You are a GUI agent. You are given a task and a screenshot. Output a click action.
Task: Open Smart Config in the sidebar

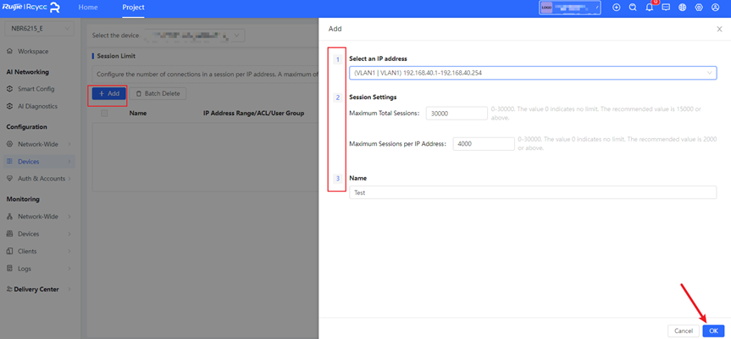click(x=36, y=88)
